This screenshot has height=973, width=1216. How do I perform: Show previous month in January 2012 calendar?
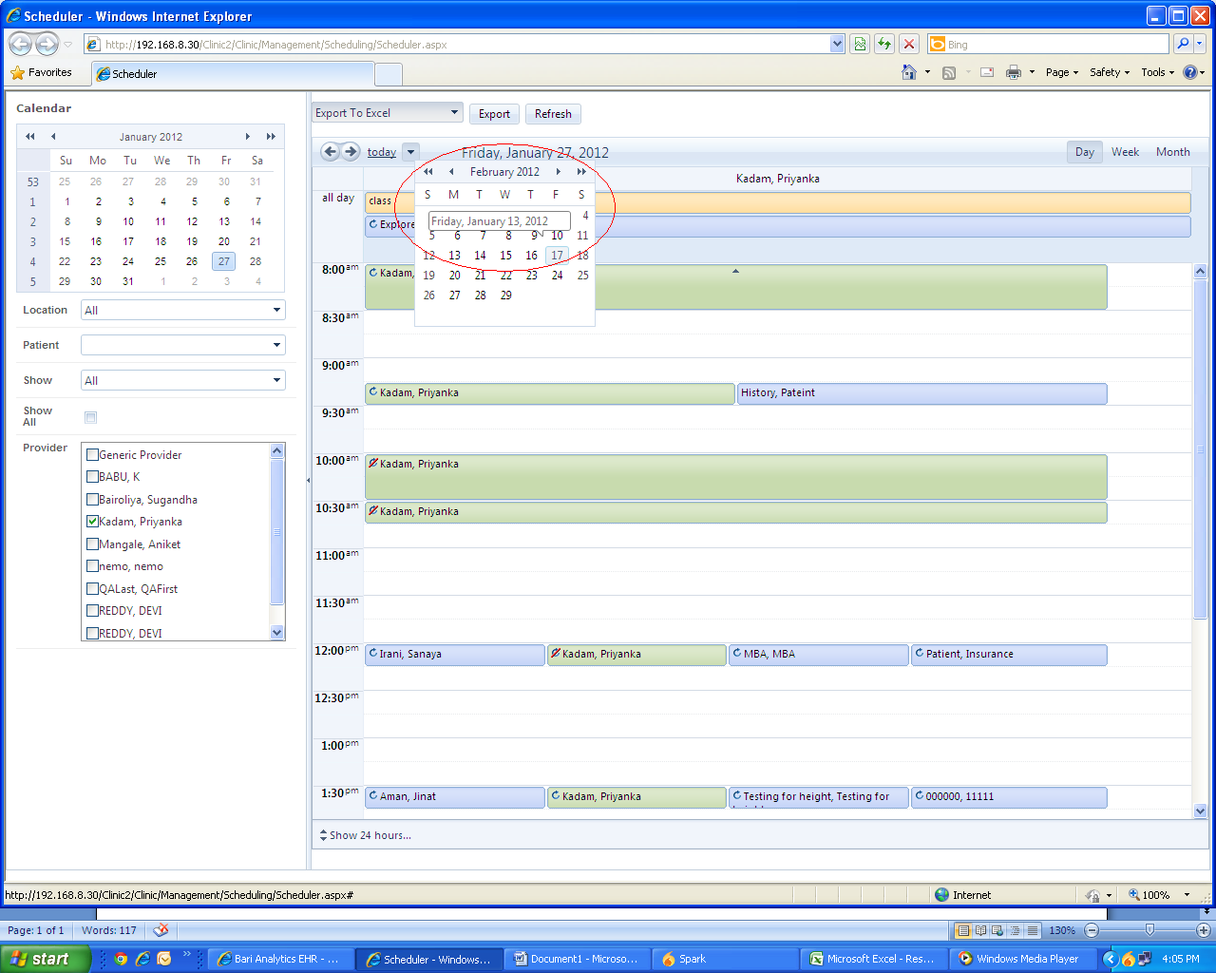pyautogui.click(x=53, y=136)
